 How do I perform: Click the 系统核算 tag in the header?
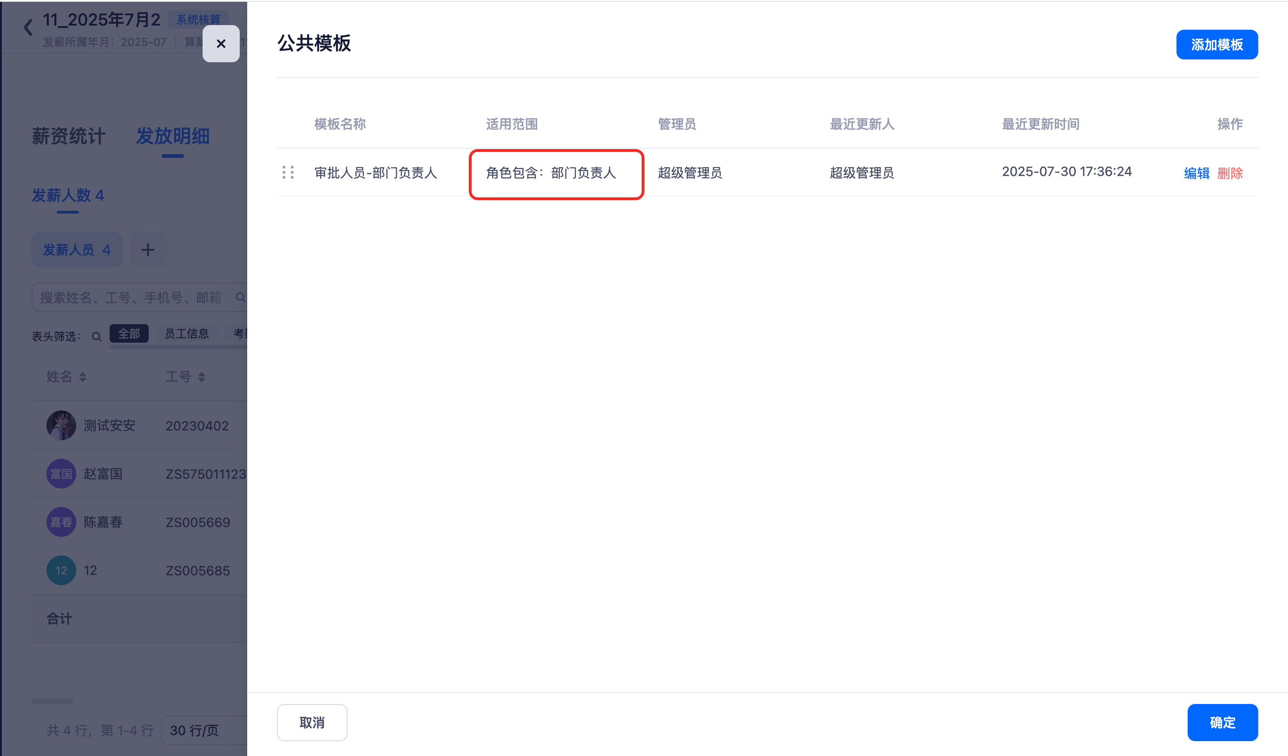(x=198, y=20)
